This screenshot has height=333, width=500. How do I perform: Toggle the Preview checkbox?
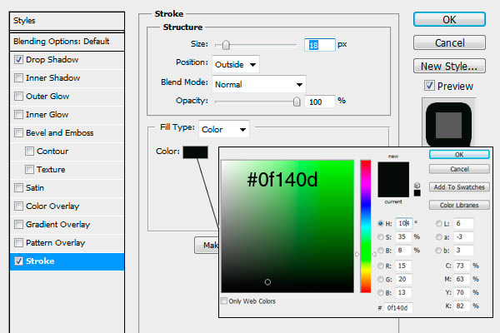(x=429, y=86)
